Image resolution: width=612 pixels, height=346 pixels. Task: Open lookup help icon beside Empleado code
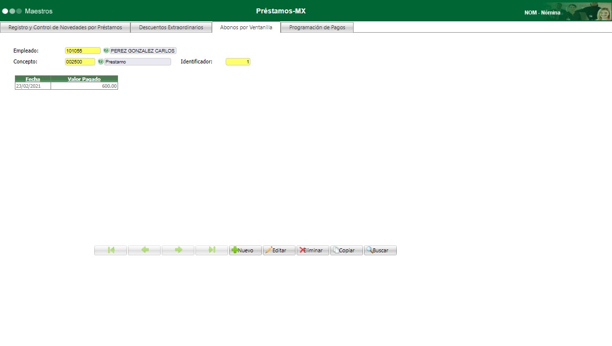106,51
